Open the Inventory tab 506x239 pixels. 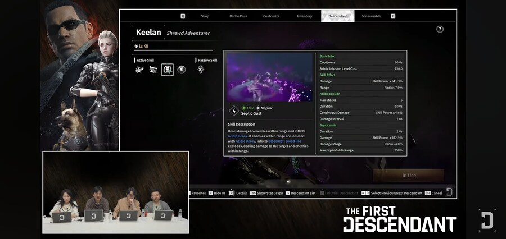(x=304, y=16)
